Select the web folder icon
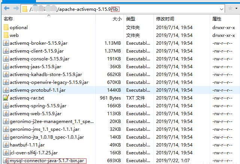This screenshot has height=164, width=240. click(6, 35)
